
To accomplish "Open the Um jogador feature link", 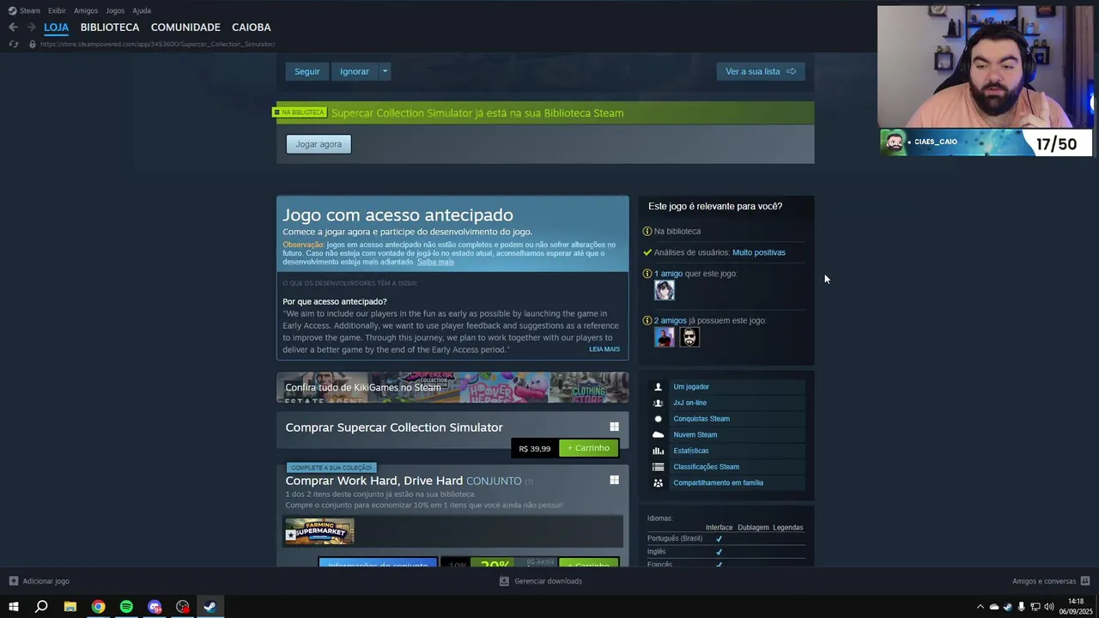I will click(691, 387).
